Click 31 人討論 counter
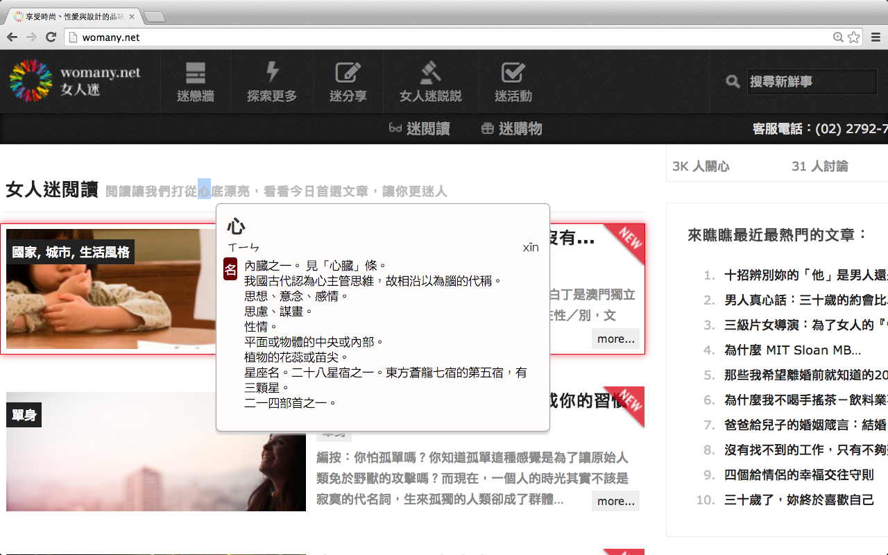 [819, 166]
